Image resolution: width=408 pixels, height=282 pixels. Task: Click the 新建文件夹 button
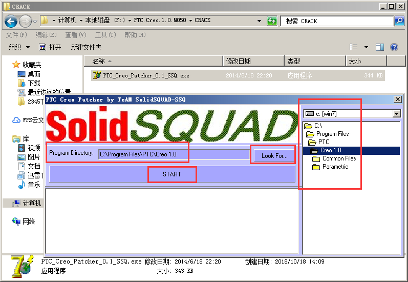coord(86,47)
